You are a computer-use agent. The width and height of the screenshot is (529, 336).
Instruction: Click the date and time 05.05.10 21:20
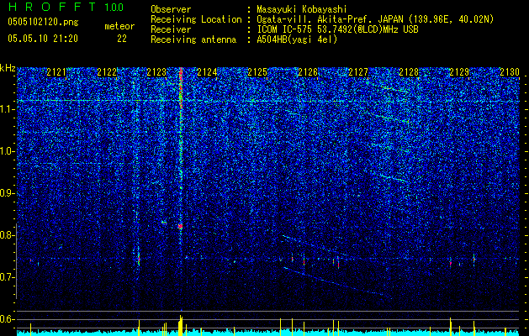(x=43, y=39)
